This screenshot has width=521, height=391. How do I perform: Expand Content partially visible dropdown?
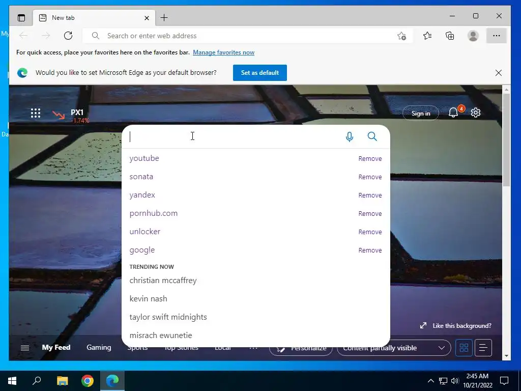point(394,348)
